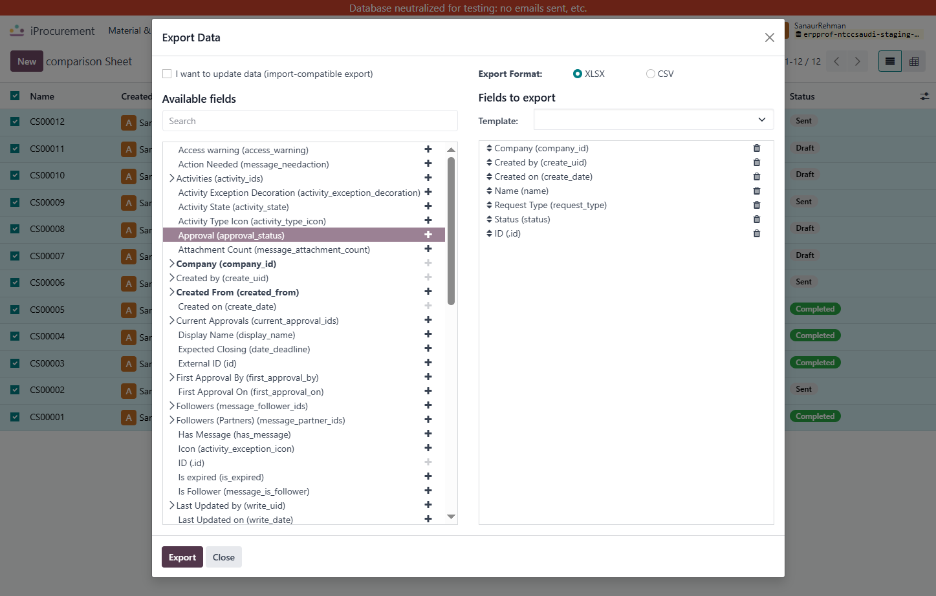Add Access warning field with plus icon
Image resolution: width=936 pixels, height=596 pixels.
pos(428,149)
